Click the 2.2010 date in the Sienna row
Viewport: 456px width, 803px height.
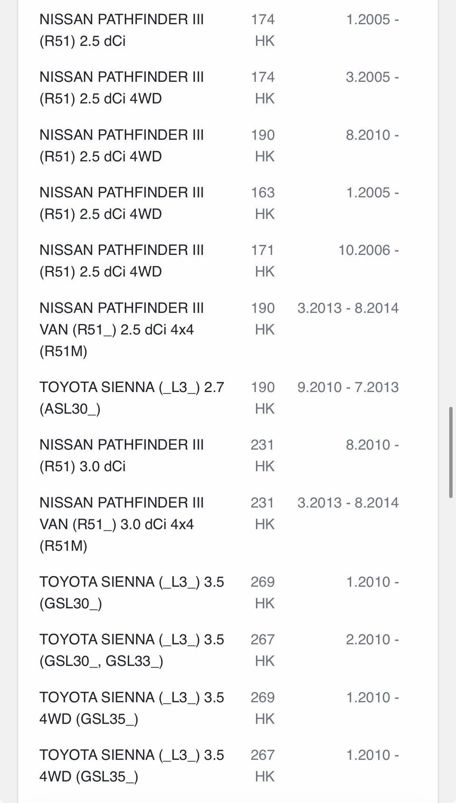(x=372, y=639)
